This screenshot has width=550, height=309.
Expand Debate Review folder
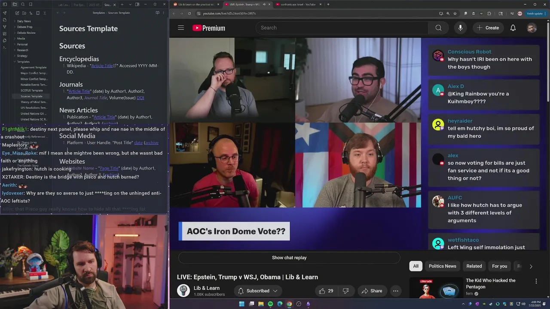26,33
